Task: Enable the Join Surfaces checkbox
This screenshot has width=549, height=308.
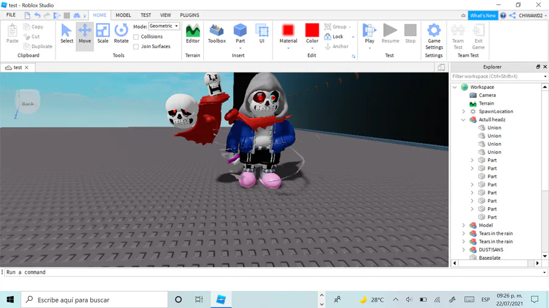Action: click(x=136, y=46)
